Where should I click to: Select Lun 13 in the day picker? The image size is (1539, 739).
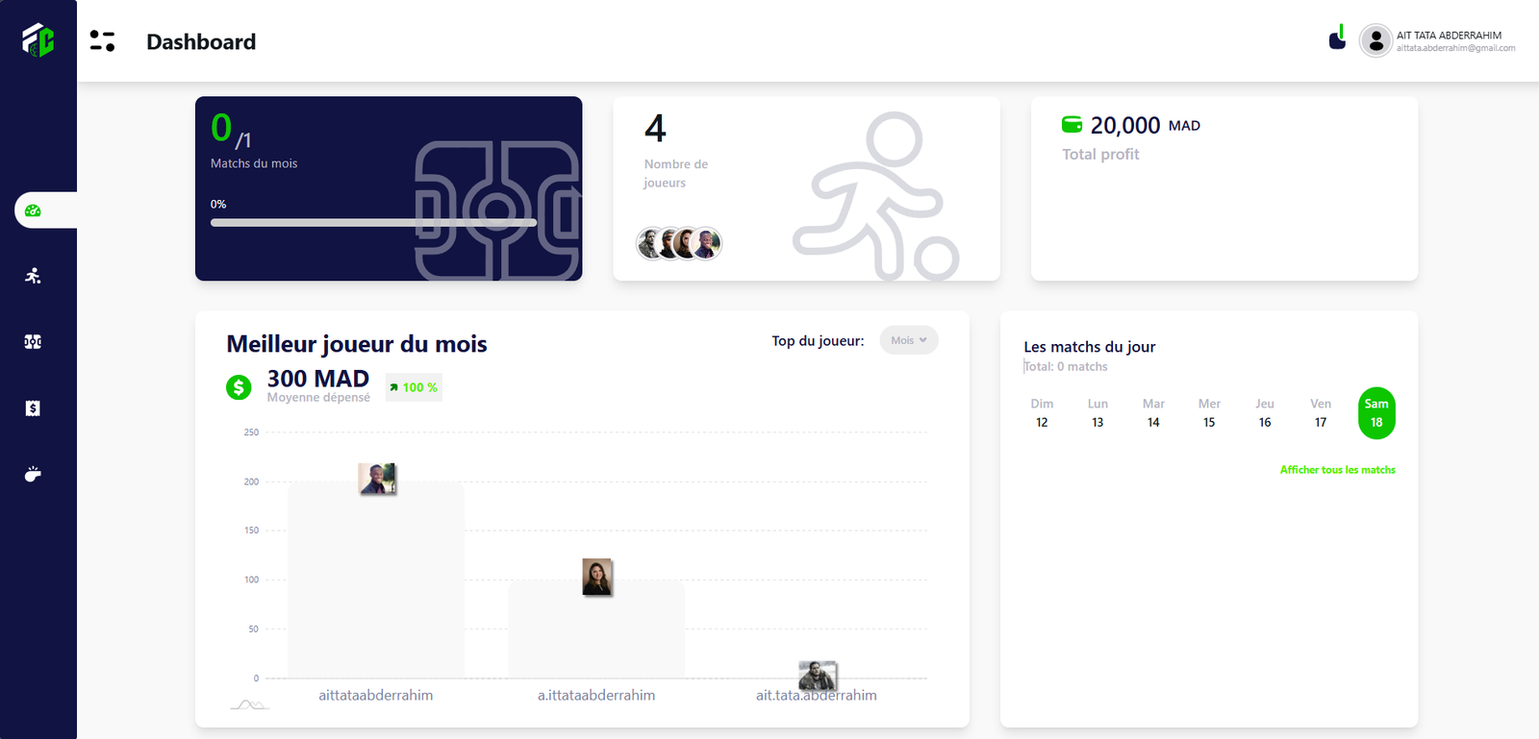tap(1097, 413)
